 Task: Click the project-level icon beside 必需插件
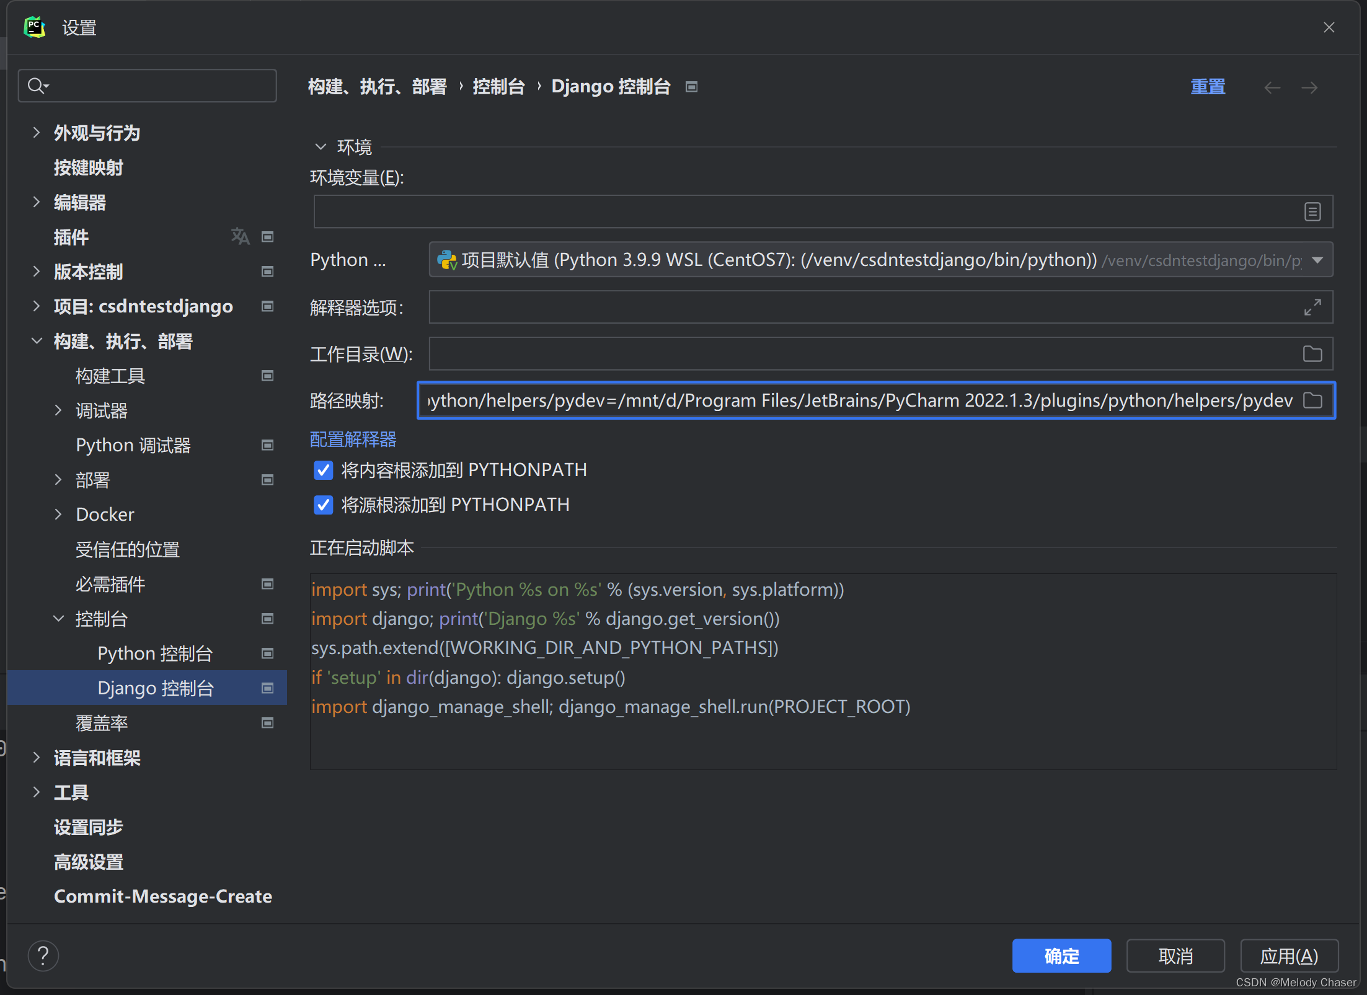tap(268, 584)
